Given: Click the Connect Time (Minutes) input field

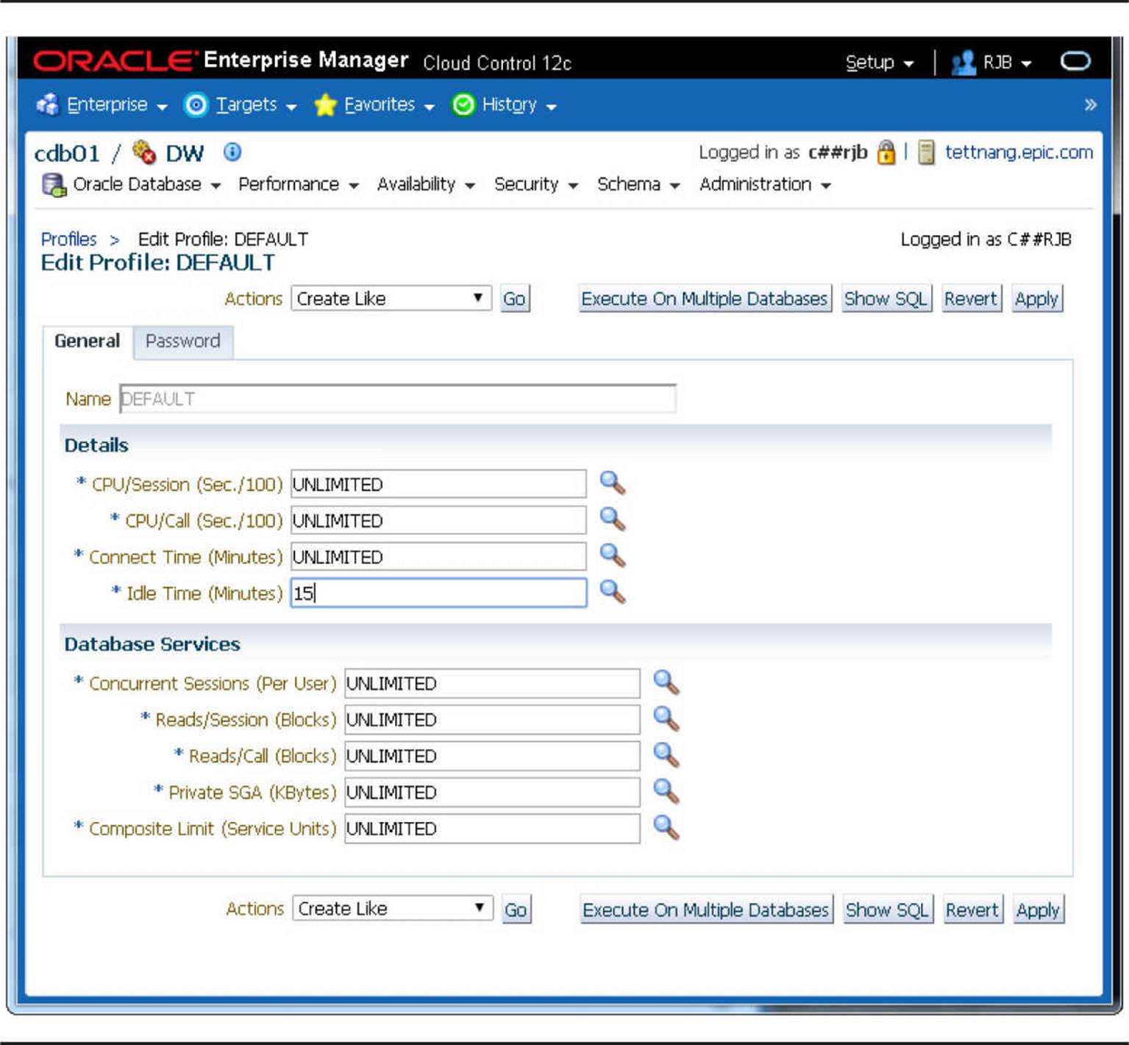Looking at the screenshot, I should tap(438, 556).
